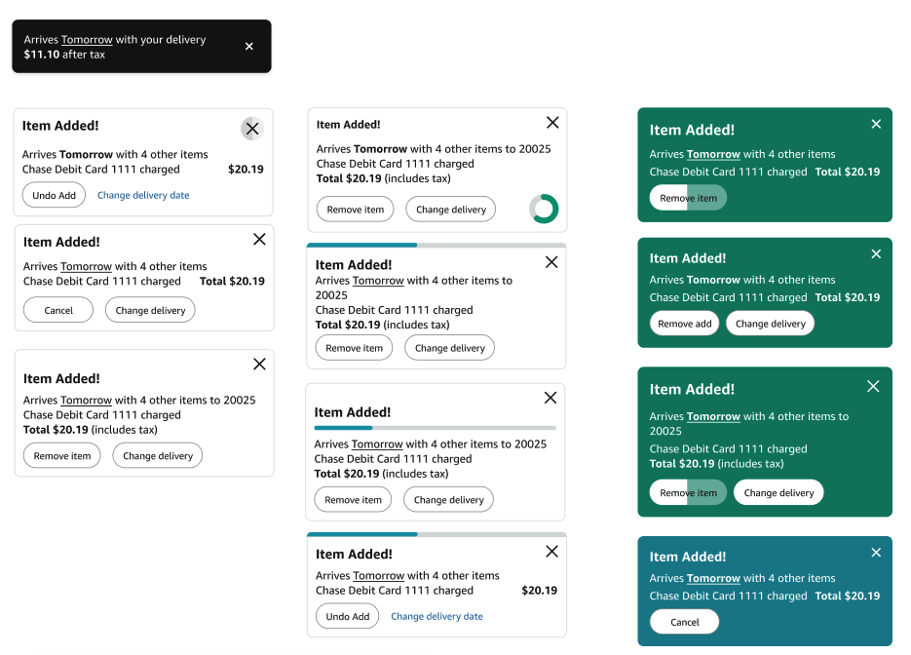This screenshot has height=655, width=911.
Task: Click Change delivery beside the Cancel button
Action: 150,310
